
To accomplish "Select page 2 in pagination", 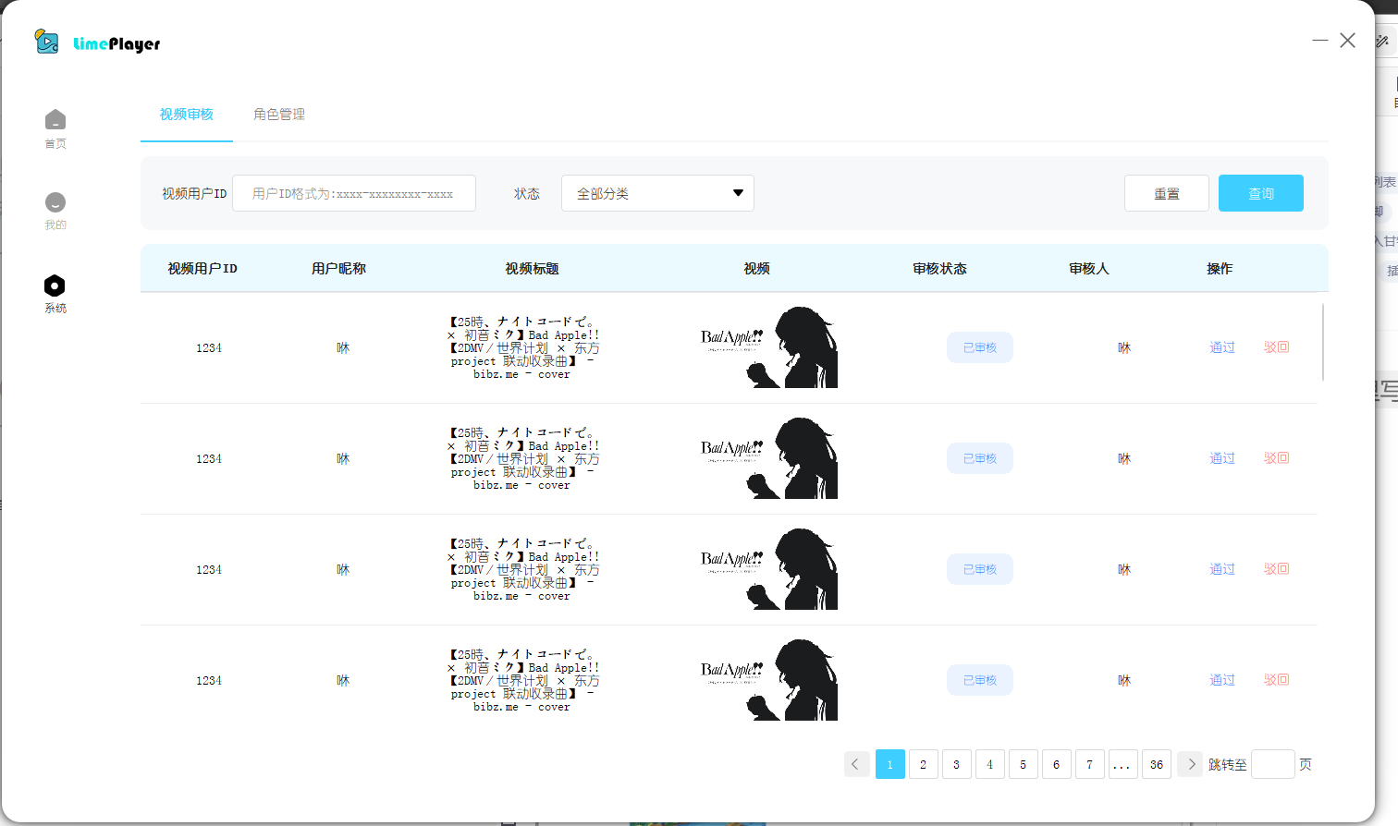I will coord(924,764).
